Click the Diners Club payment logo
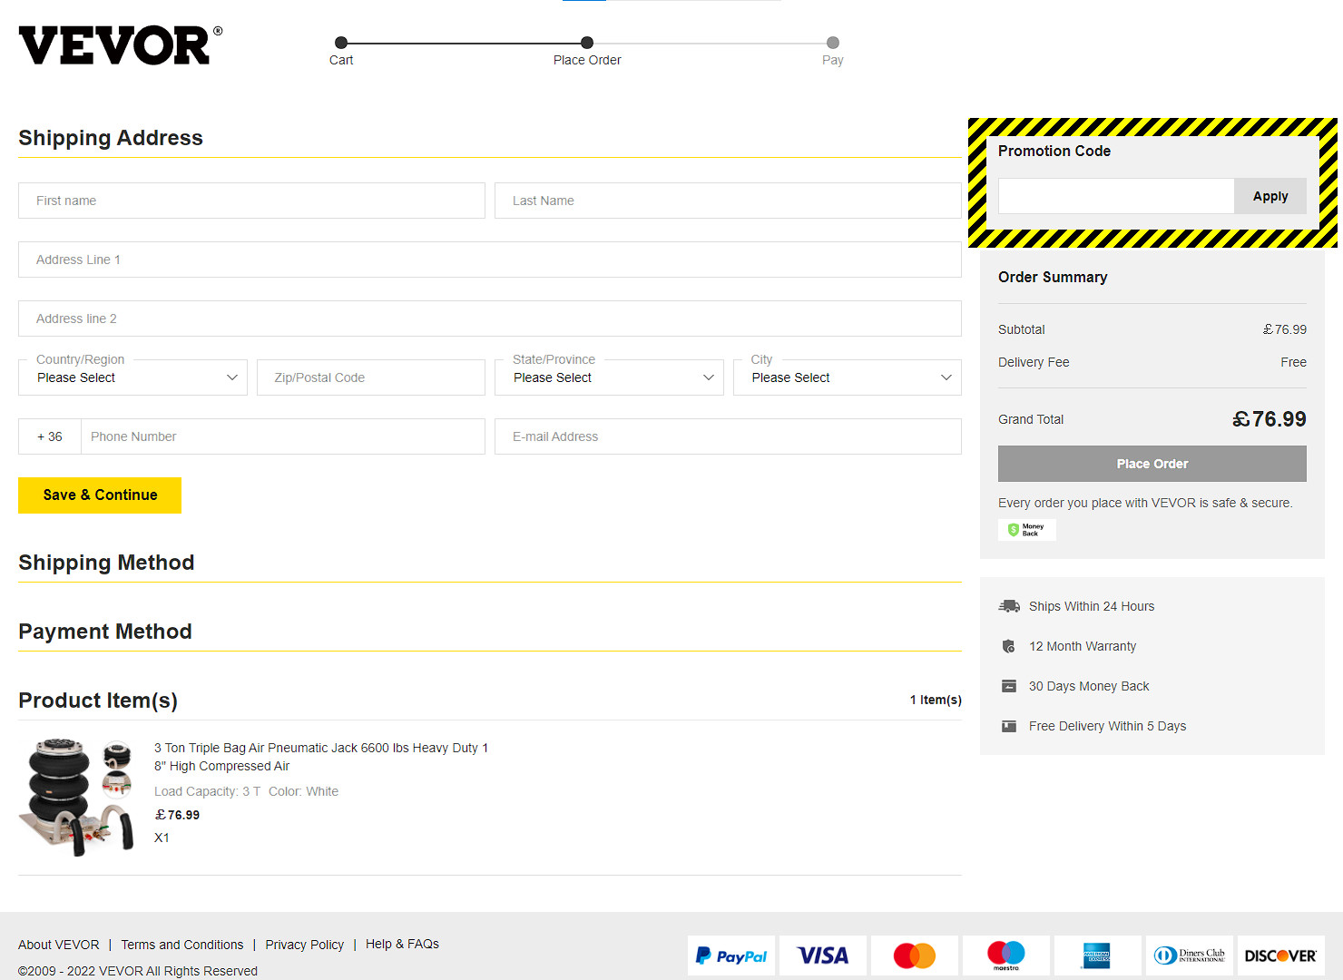Viewport: 1343px width, 980px height. (1189, 955)
